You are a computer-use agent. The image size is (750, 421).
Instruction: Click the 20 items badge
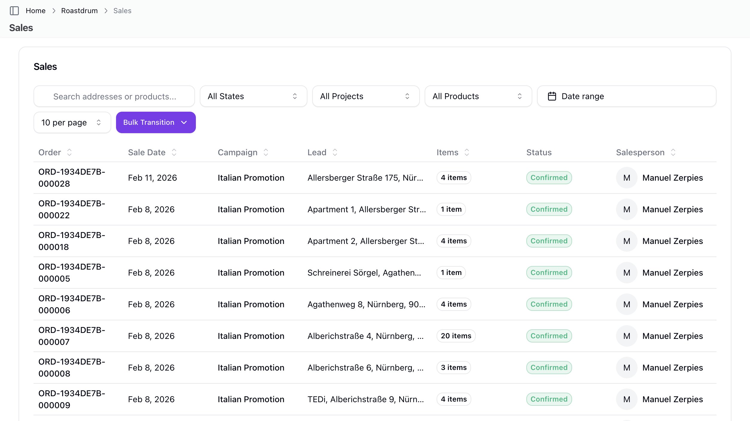click(456, 336)
